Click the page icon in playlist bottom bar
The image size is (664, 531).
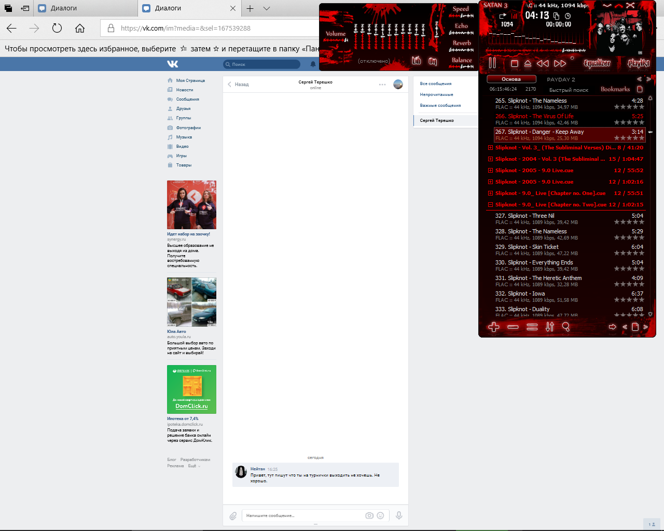click(635, 327)
